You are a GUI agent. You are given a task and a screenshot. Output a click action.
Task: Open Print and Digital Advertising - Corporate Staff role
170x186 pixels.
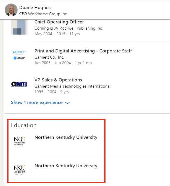(83, 51)
